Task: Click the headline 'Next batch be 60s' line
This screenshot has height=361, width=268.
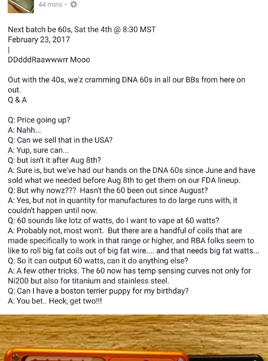Action: pos(82,29)
